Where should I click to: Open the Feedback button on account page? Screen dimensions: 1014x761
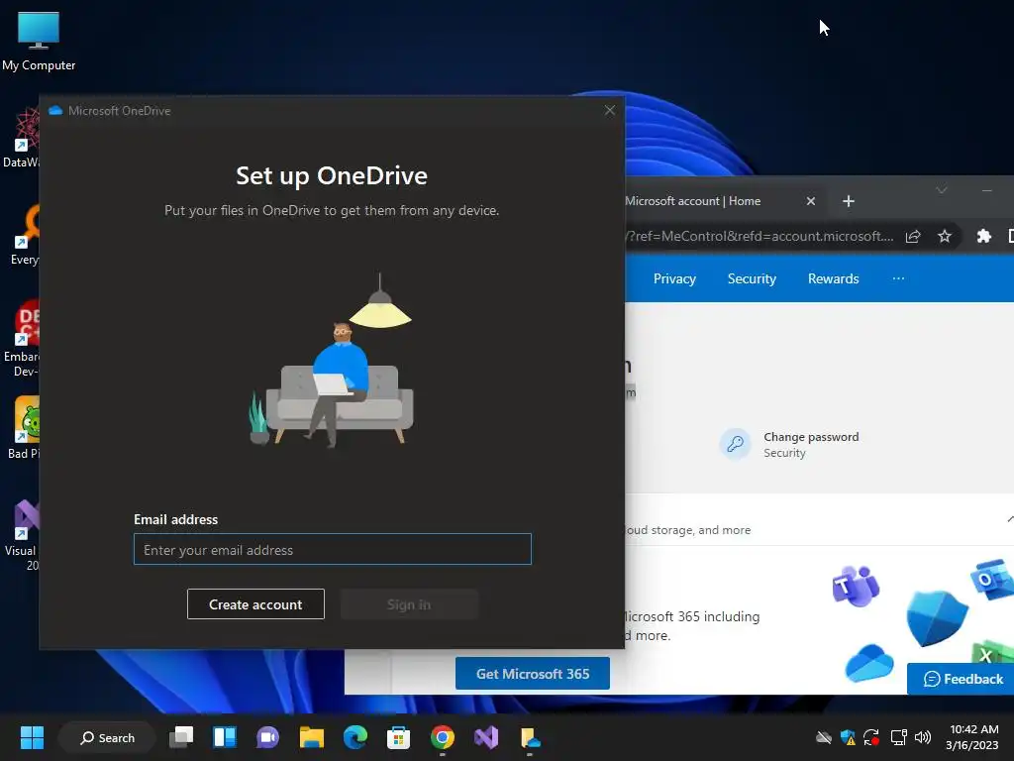963,679
